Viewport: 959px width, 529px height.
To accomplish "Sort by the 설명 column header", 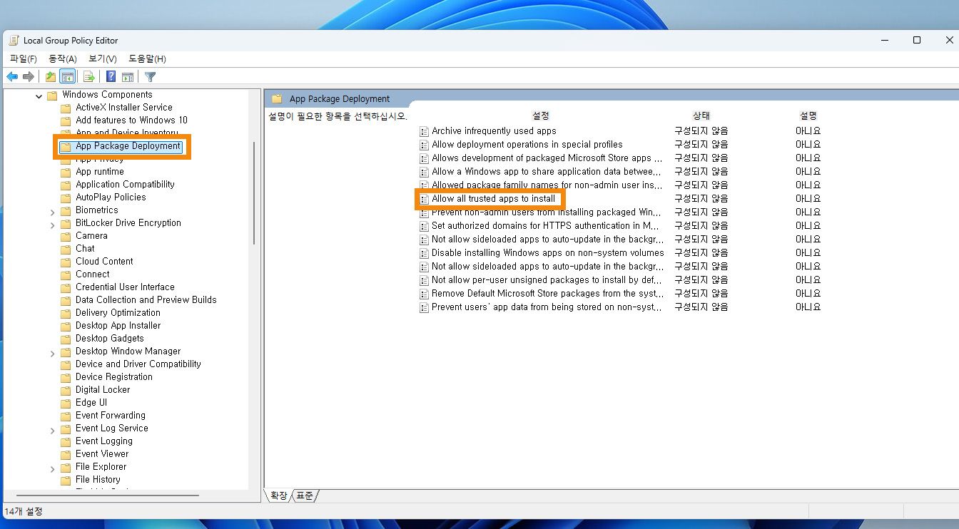I will point(808,115).
